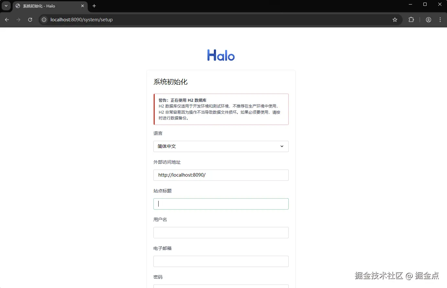The width and height of the screenshot is (447, 288).
Task: Bookmark this page with star icon
Action: pyautogui.click(x=395, y=20)
